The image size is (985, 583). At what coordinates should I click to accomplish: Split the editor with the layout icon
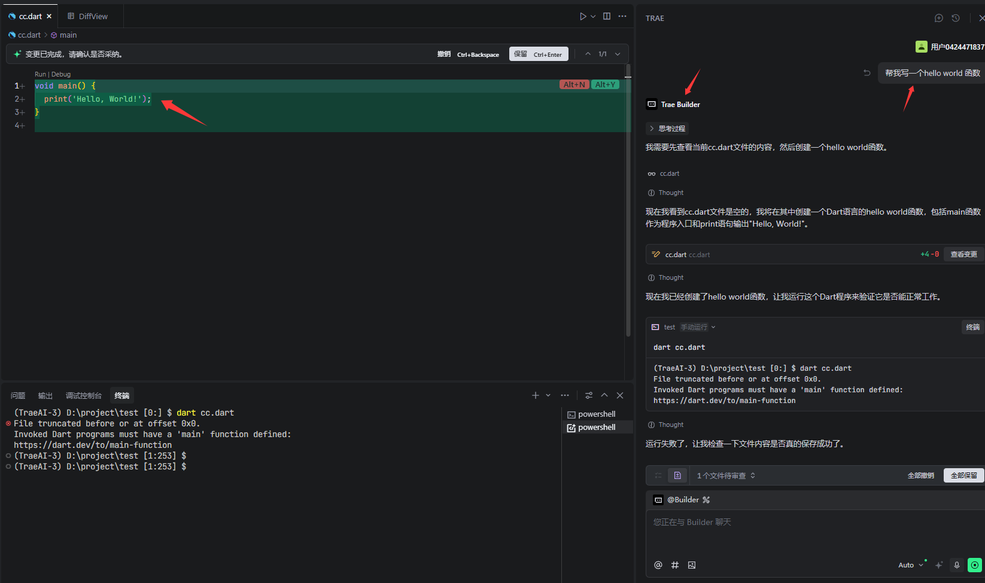pos(607,16)
